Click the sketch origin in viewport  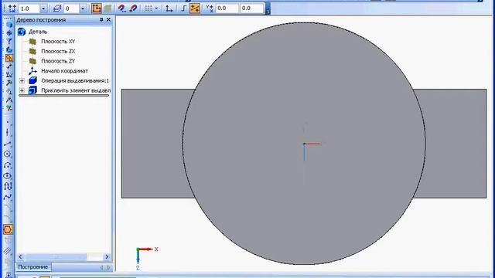click(304, 144)
